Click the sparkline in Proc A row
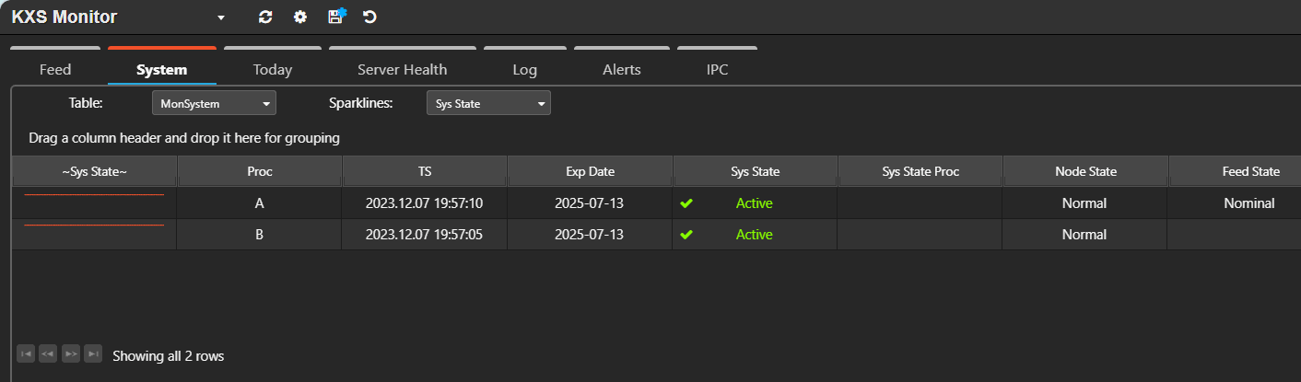The width and height of the screenshot is (1301, 382). tap(94, 195)
